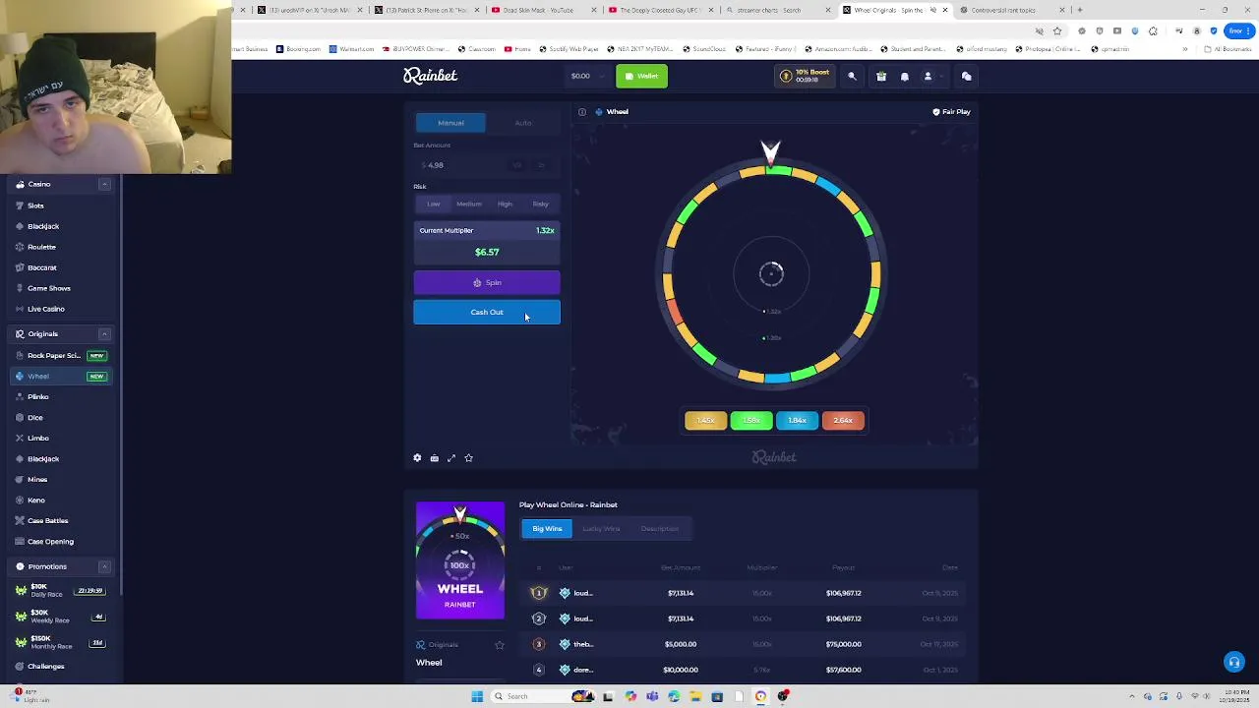Open Windows Start button on taskbar
This screenshot has height=708, width=1259.
477,696
